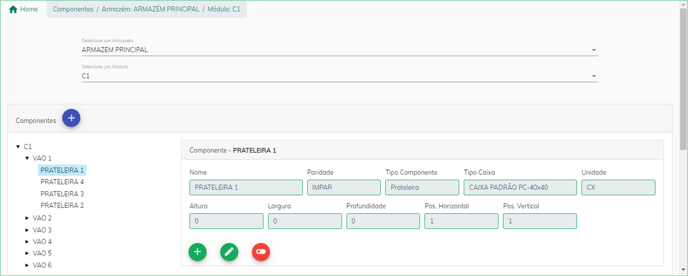688x276 pixels.
Task: Select the VAO 5 tree label
Action: [x=42, y=253]
